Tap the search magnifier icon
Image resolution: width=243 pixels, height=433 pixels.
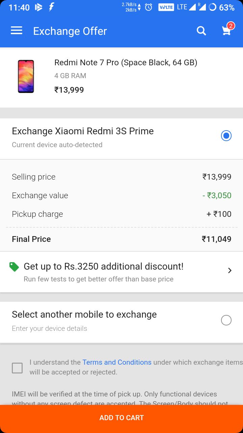tap(201, 31)
